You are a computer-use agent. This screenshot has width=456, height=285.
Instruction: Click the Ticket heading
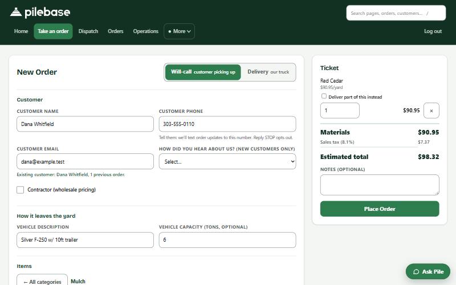pos(329,68)
